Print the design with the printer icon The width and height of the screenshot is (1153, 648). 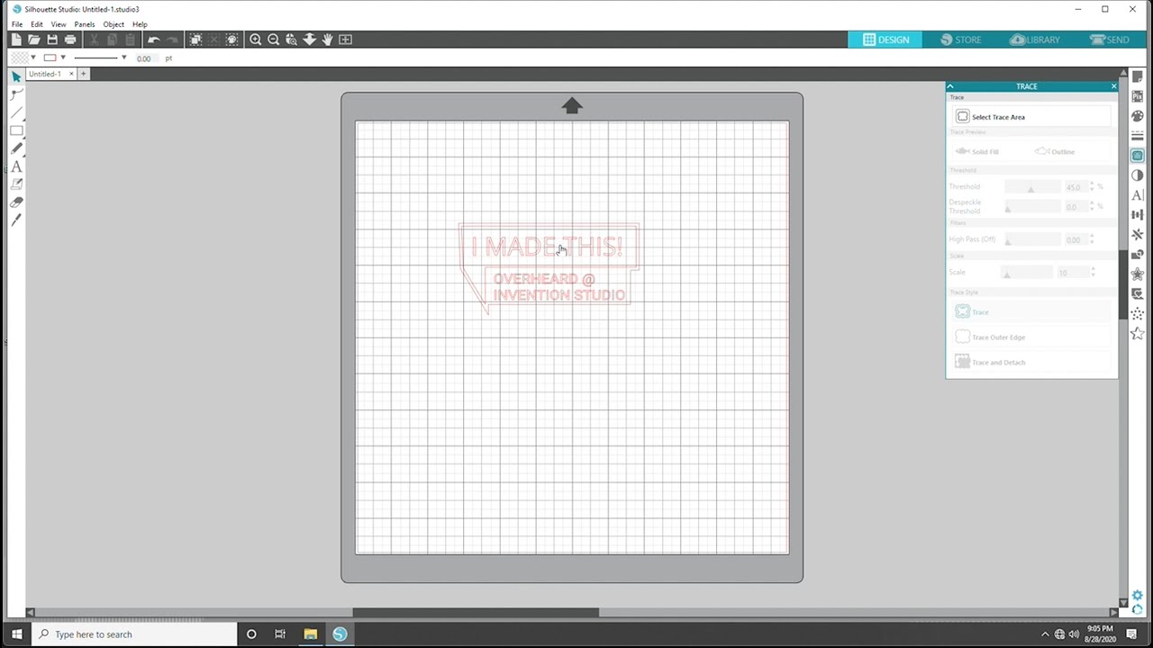(70, 40)
